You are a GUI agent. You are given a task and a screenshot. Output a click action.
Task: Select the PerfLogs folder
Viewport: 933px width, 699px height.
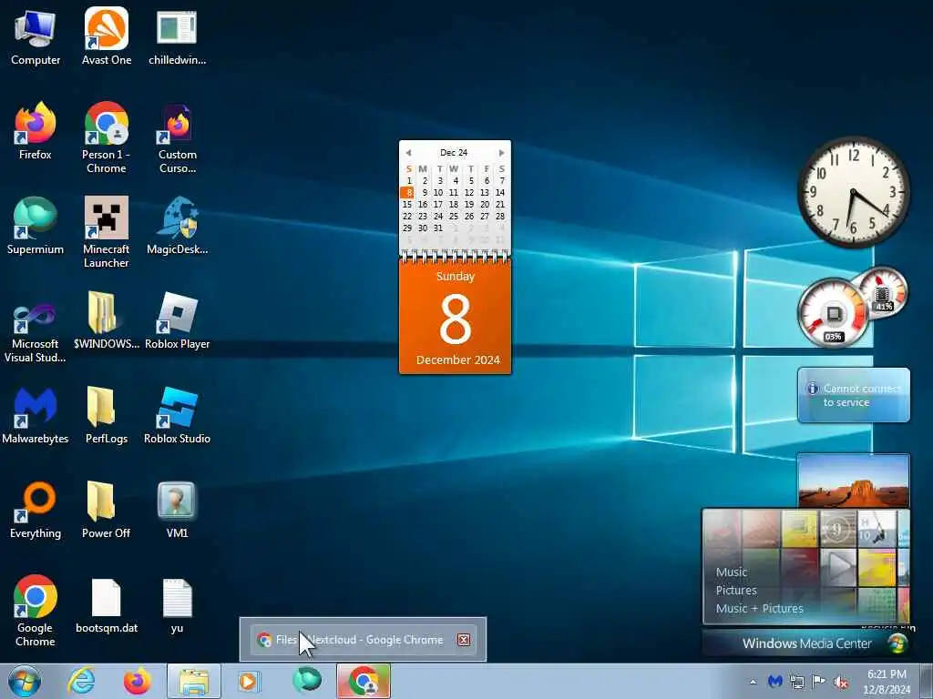pyautogui.click(x=107, y=415)
